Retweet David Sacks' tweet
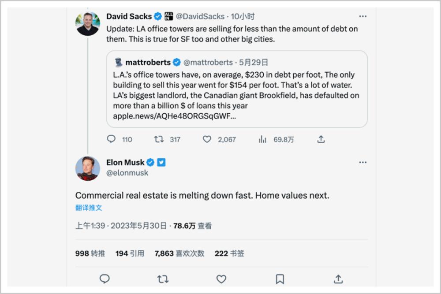The height and width of the screenshot is (294, 441). tap(159, 139)
